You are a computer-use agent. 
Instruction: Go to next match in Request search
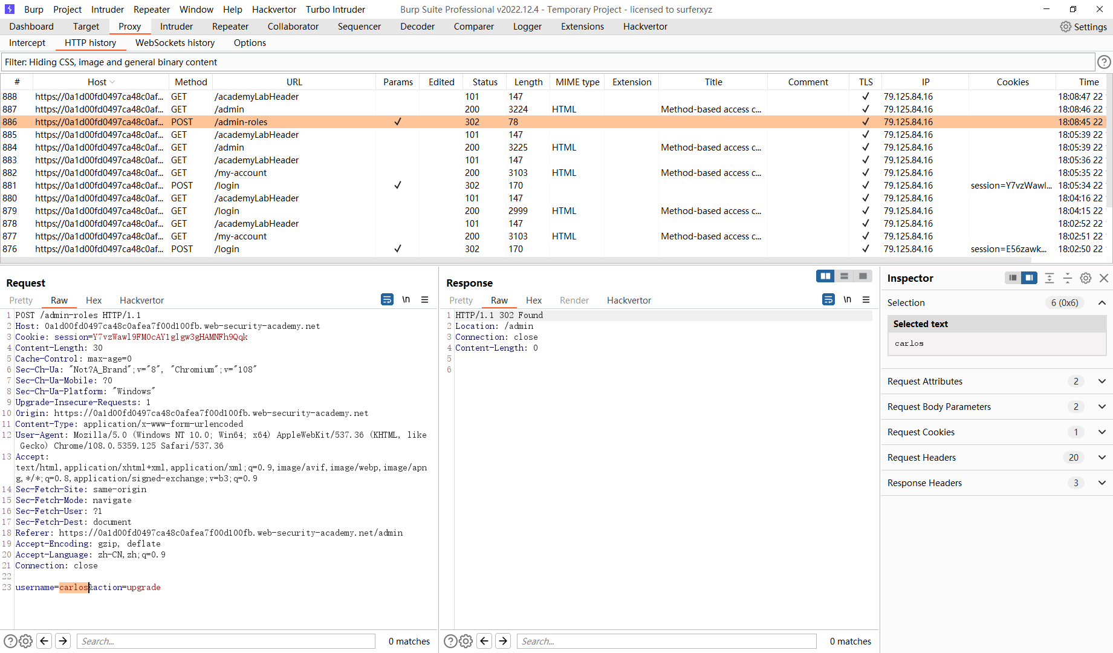click(63, 641)
